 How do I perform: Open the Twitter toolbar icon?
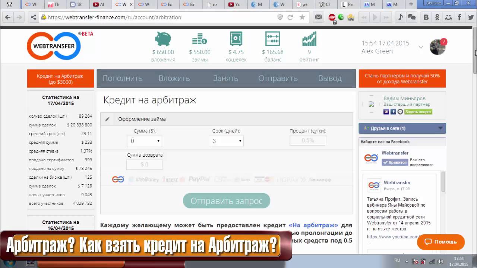pos(471,17)
